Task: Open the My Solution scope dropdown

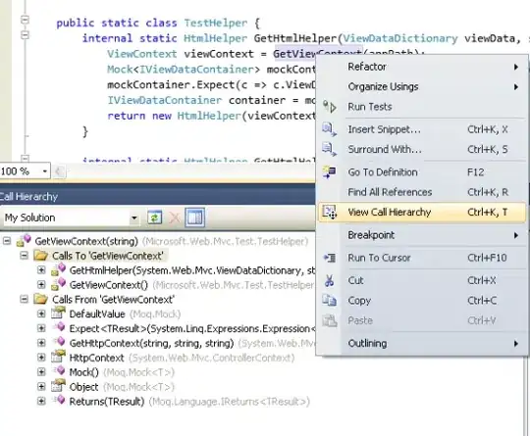Action: click(x=134, y=218)
